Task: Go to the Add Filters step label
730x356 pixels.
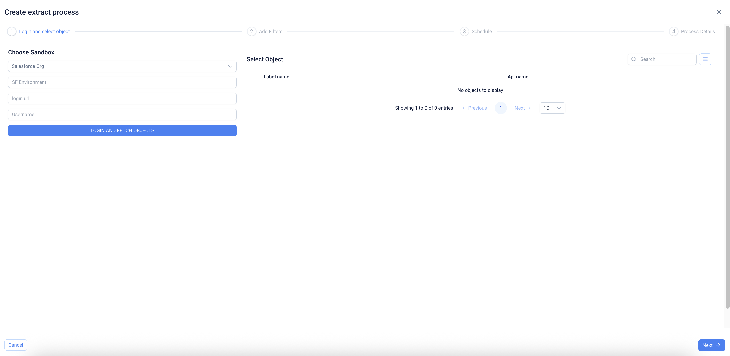Action: tap(270, 31)
